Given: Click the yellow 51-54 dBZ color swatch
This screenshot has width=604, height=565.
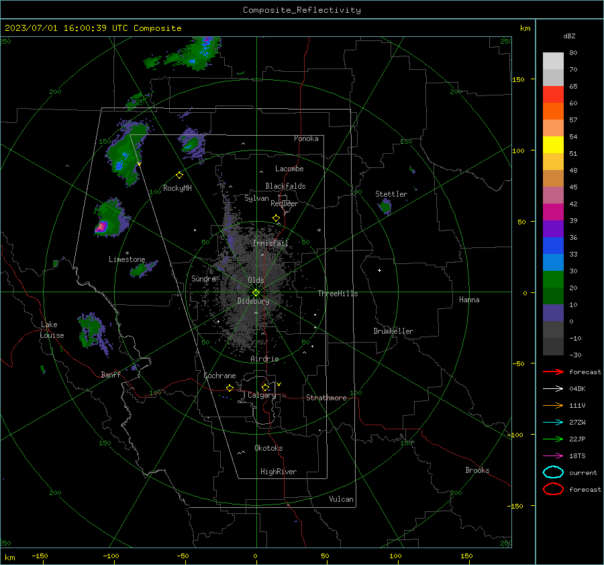Looking at the screenshot, I should [x=553, y=145].
